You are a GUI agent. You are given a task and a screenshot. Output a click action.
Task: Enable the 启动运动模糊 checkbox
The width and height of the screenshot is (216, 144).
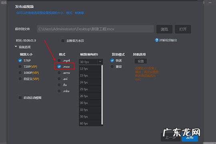tap(20, 98)
